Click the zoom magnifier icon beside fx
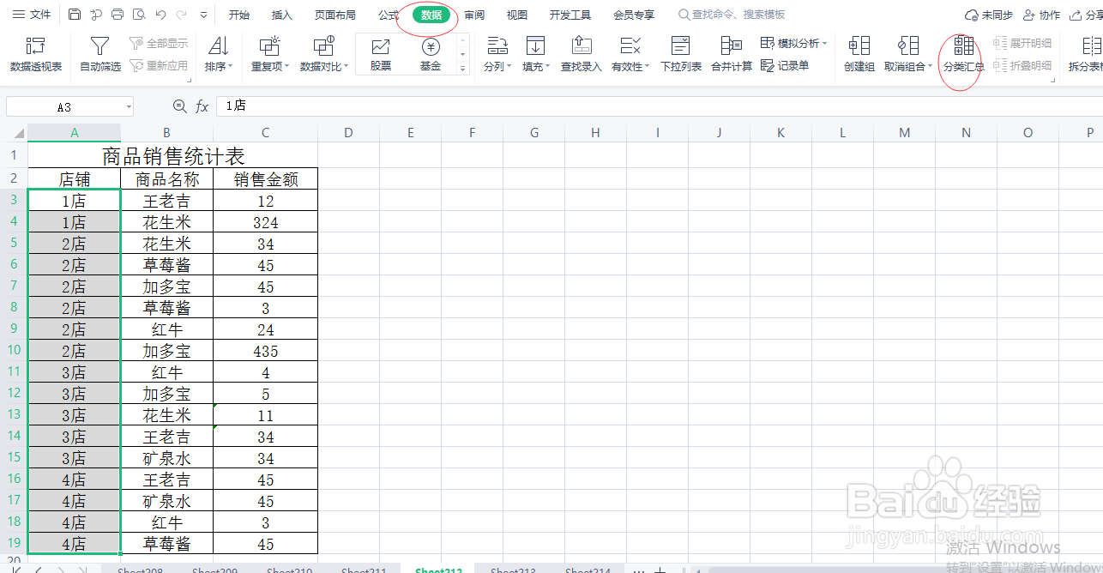 (179, 106)
